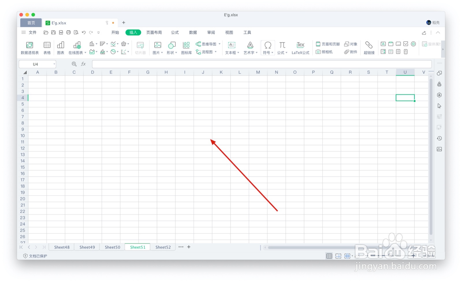
Task: Open print preview icon
Action: tap(76, 33)
